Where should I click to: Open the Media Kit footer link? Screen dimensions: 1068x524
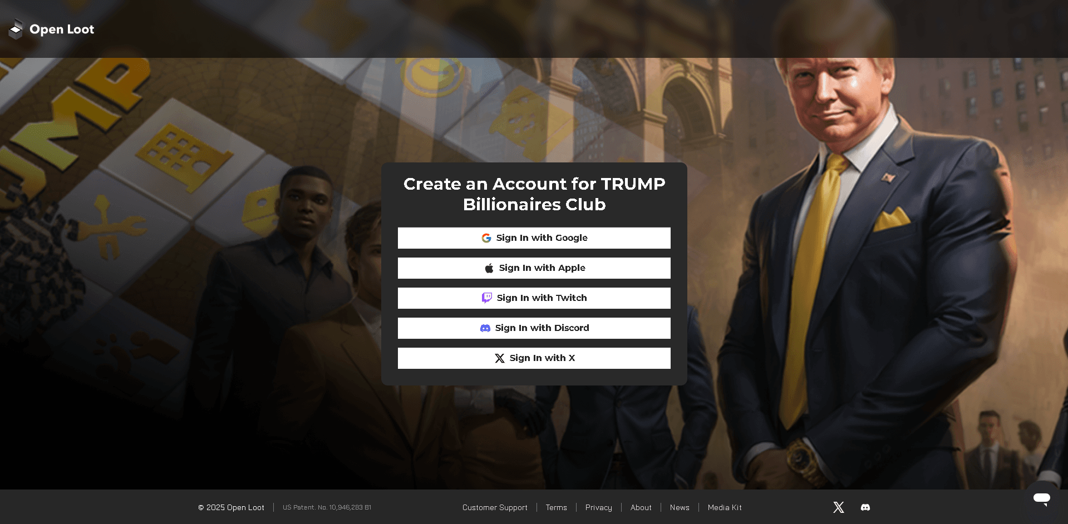(x=725, y=507)
